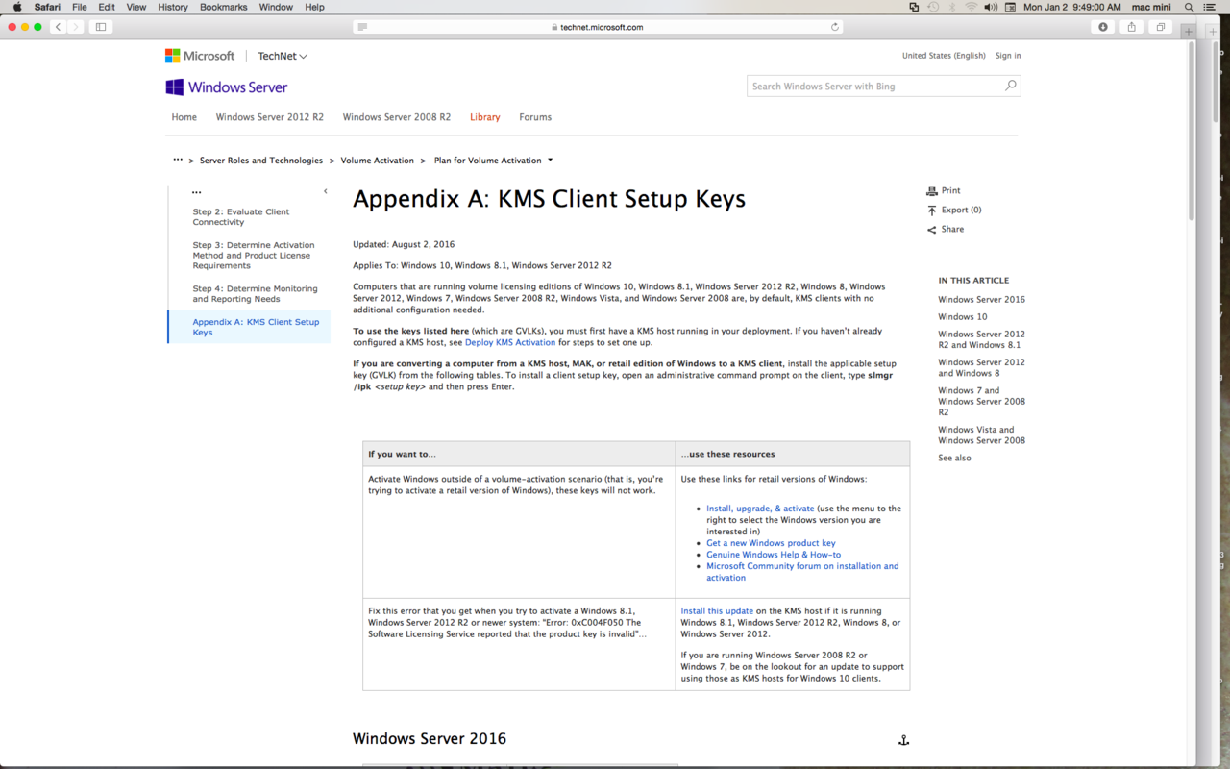1230x769 pixels.
Task: Open the Apple menu
Action: (16, 7)
